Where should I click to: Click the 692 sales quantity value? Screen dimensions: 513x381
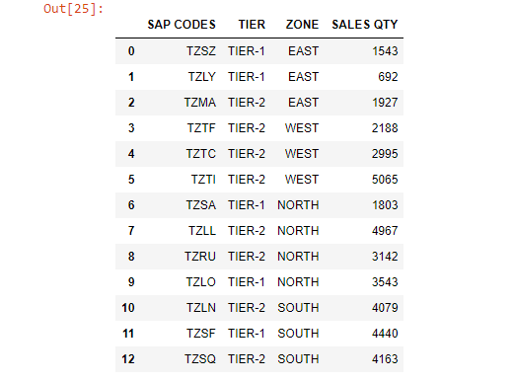pyautogui.click(x=388, y=77)
